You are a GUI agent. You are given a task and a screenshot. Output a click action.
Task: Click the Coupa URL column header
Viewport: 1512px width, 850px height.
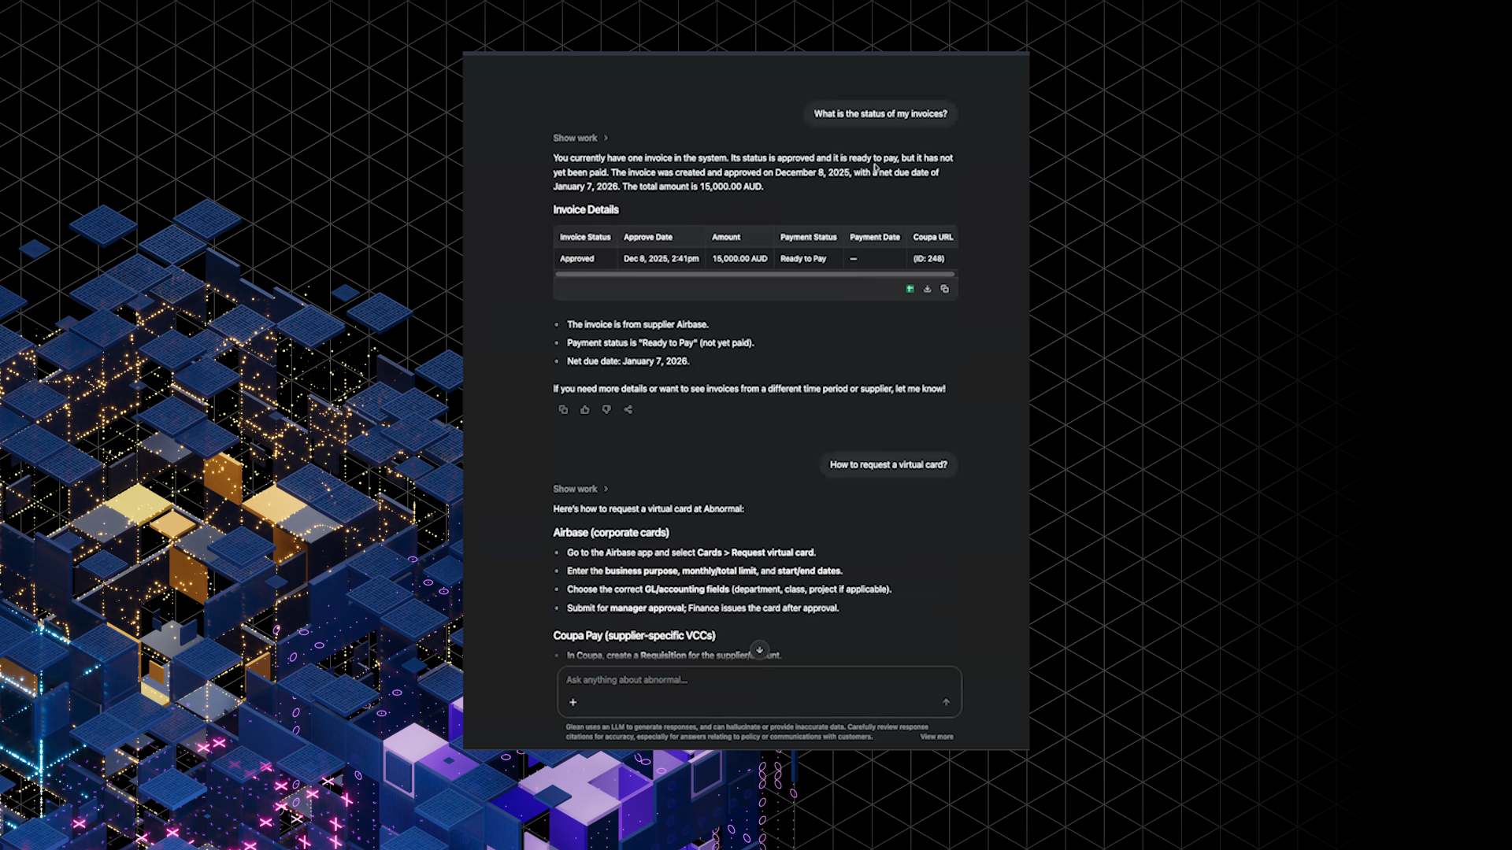933,237
